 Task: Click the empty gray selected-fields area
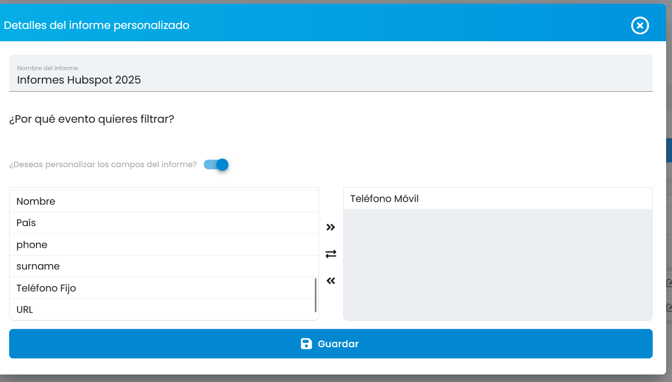497,265
